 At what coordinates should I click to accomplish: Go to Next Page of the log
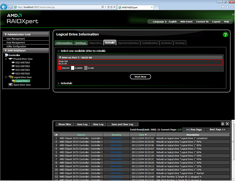coord(218,130)
